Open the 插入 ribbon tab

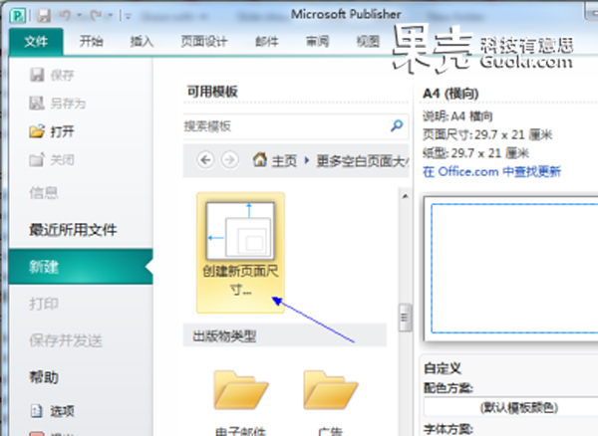(143, 42)
